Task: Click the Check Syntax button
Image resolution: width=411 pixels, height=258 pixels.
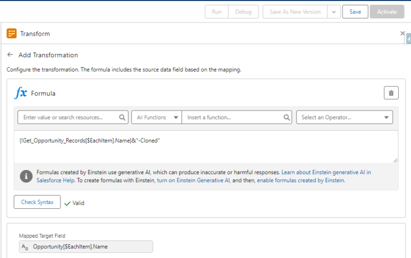Action: pos(37,202)
